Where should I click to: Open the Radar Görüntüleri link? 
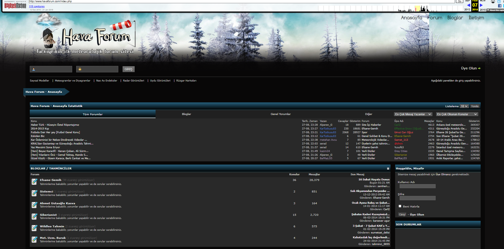click(x=134, y=81)
